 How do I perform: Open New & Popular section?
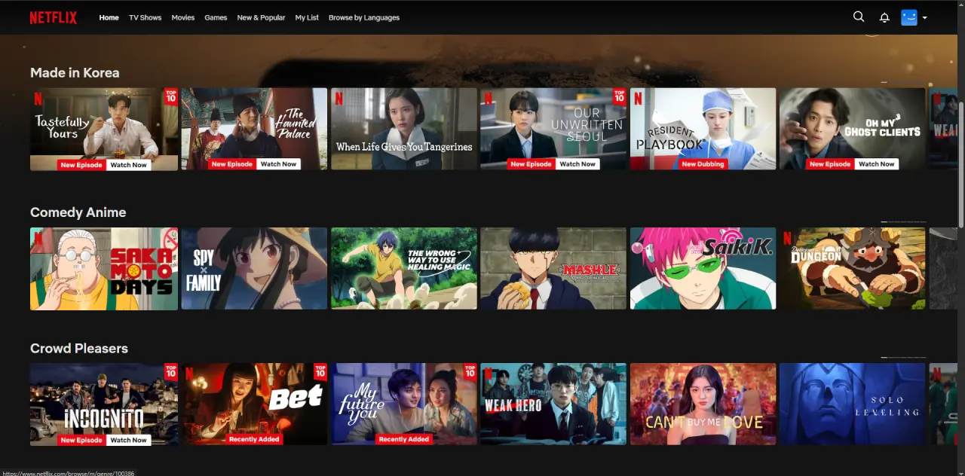[x=261, y=17]
